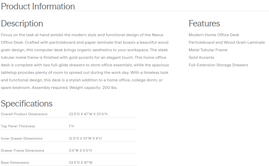
Task: Click Full-Extension Storage Drawers feature
Action: [218, 65]
